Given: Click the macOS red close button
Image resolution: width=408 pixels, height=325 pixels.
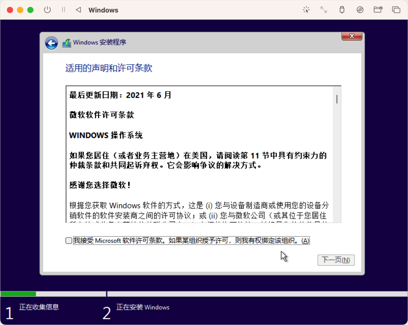Looking at the screenshot, I should click(10, 10).
